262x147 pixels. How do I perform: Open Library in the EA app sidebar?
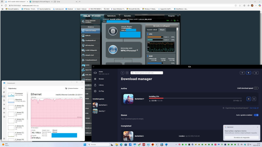101,85
